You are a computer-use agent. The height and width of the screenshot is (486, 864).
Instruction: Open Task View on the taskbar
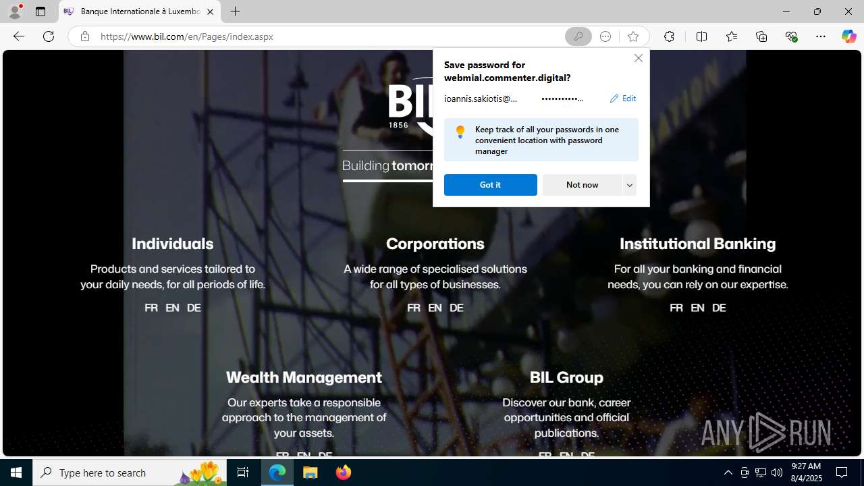(x=243, y=473)
